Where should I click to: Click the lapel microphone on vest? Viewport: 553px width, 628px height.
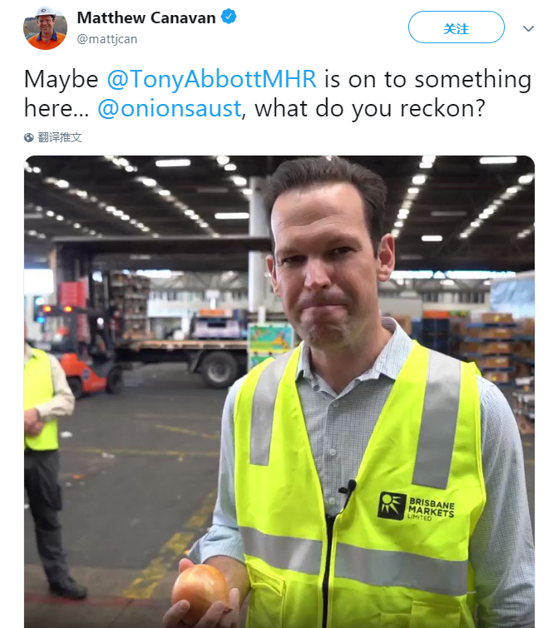coord(347,489)
